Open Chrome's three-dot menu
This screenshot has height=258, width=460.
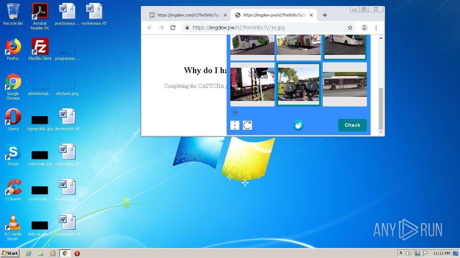[x=376, y=28]
